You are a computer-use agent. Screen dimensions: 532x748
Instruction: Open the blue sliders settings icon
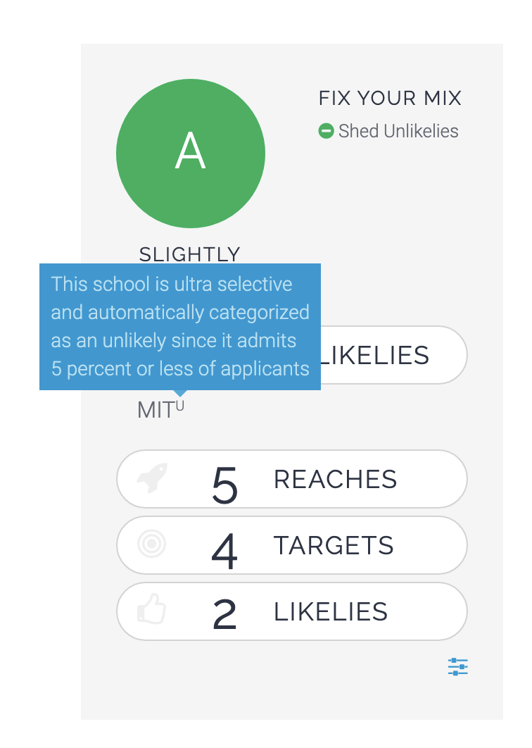pos(457,666)
